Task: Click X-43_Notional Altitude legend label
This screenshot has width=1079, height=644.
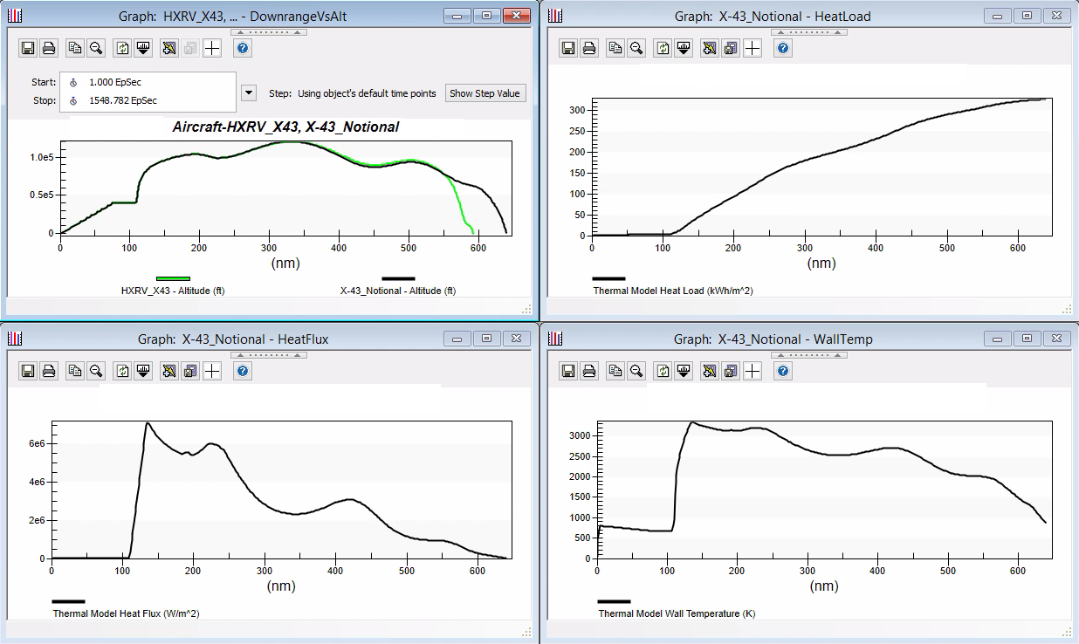Action: [x=397, y=291]
